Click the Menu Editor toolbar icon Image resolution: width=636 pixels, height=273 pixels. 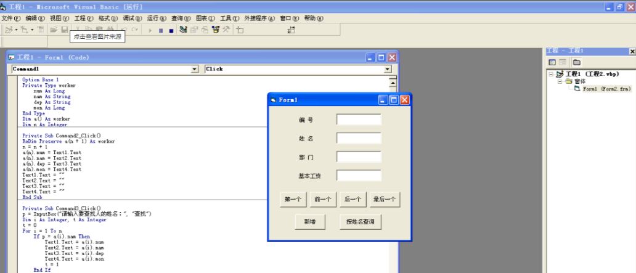pos(41,30)
